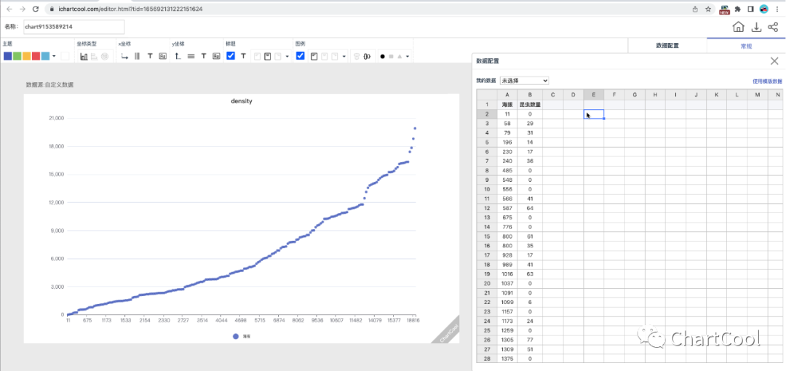Click the home icon in the header

738,27
